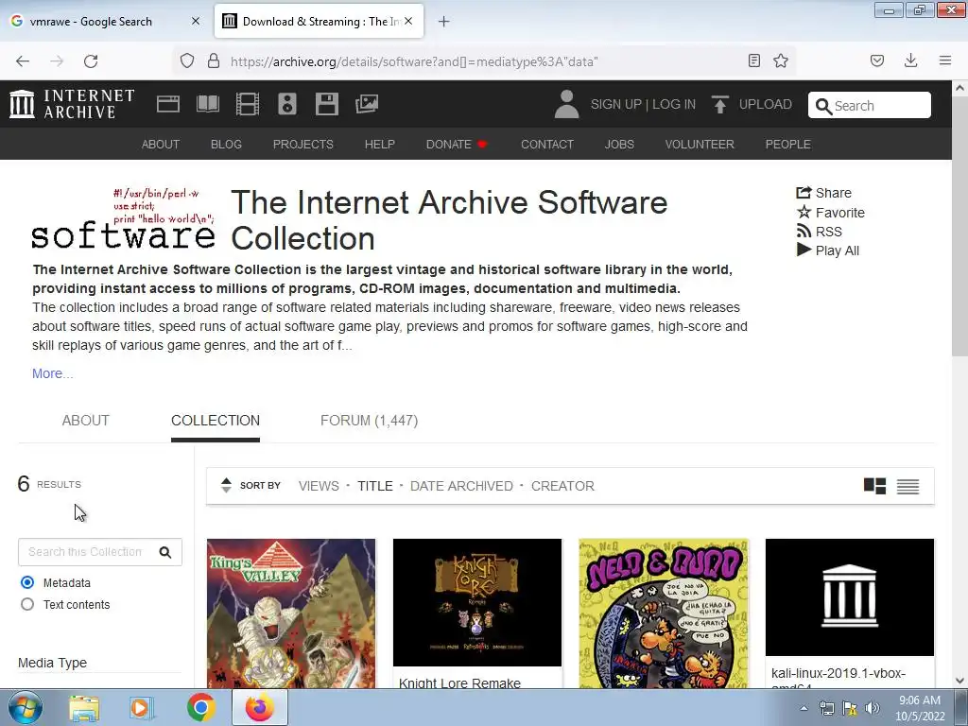This screenshot has width=968, height=726.
Task: Click LOG IN link
Action: click(673, 104)
